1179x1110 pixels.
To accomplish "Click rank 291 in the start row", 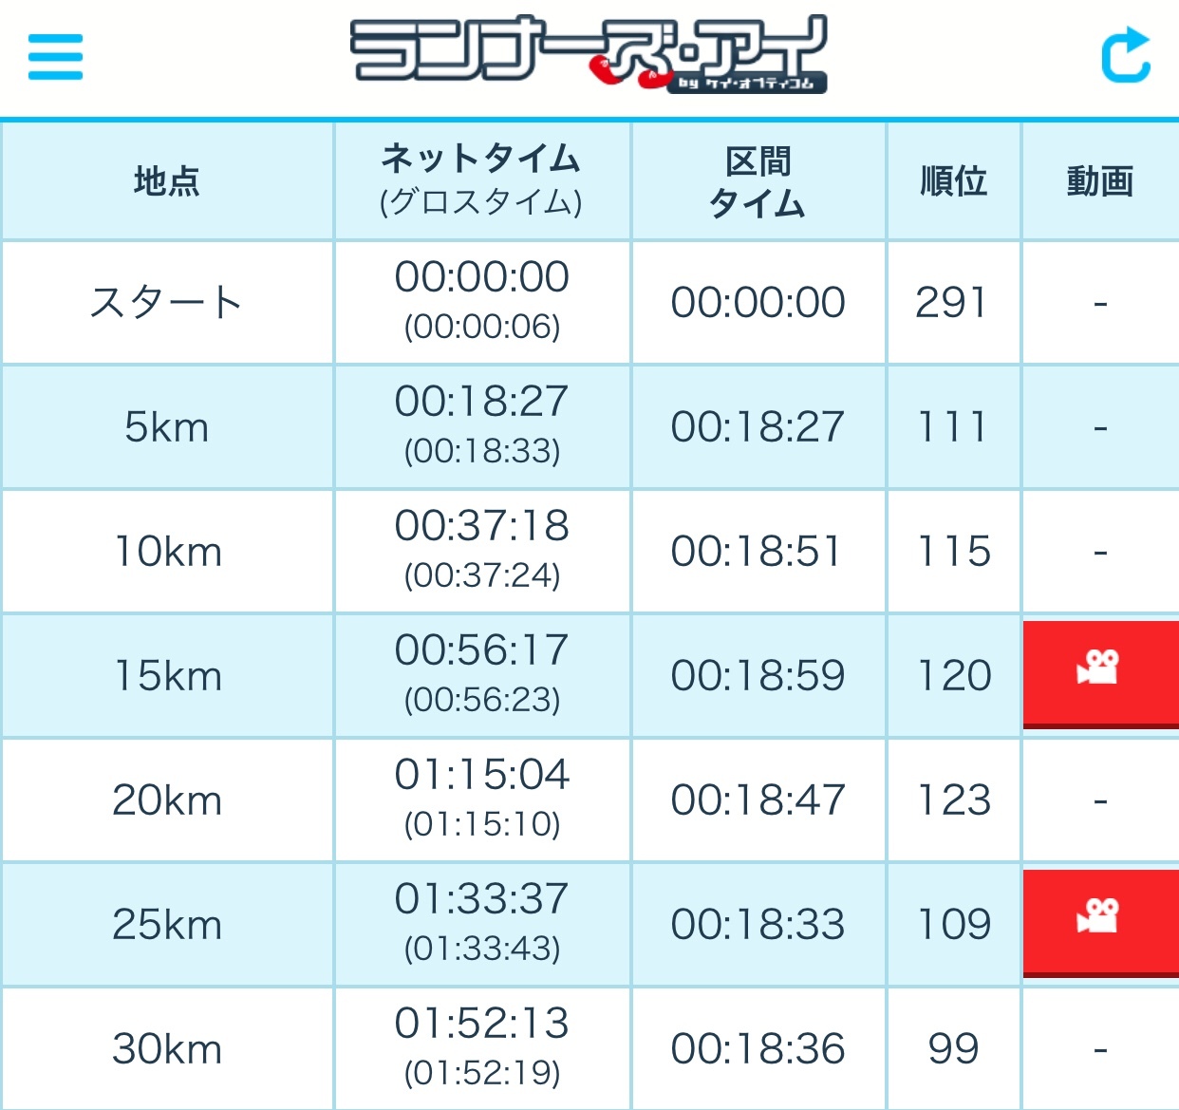I will pyautogui.click(x=952, y=302).
